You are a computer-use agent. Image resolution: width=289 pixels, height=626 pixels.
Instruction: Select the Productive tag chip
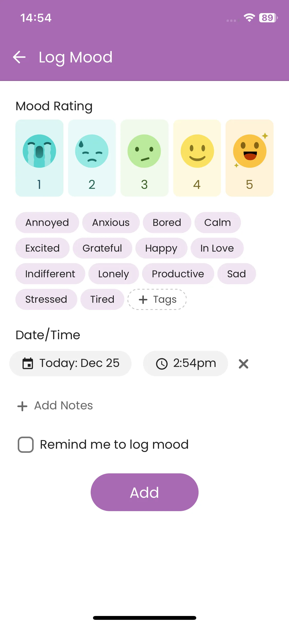[178, 274]
